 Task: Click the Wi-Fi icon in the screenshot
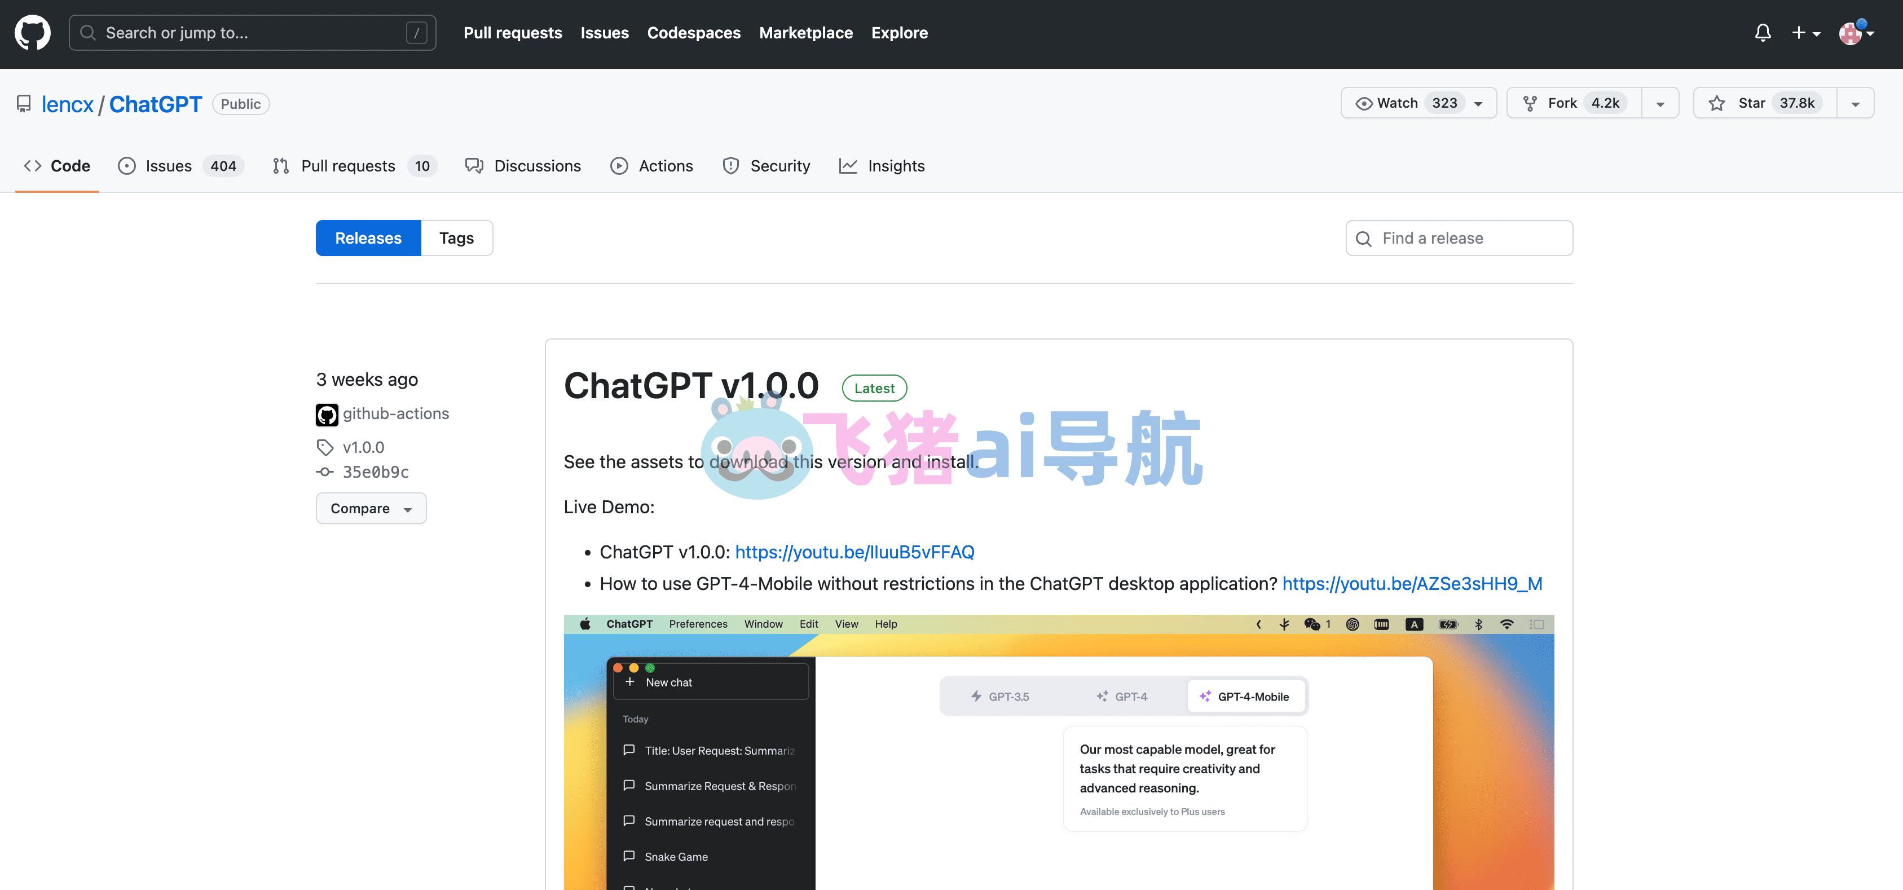(1506, 624)
